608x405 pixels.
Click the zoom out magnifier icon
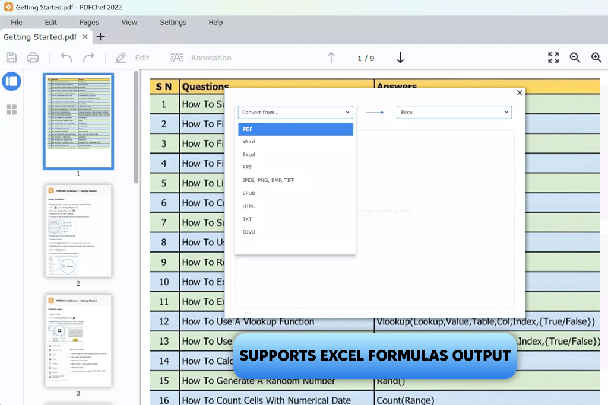click(x=575, y=58)
